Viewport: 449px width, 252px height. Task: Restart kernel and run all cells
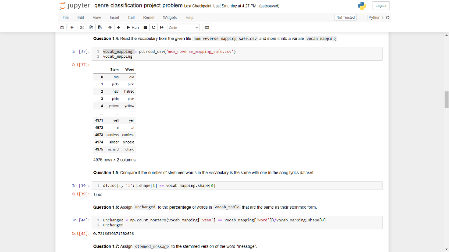(x=161, y=27)
